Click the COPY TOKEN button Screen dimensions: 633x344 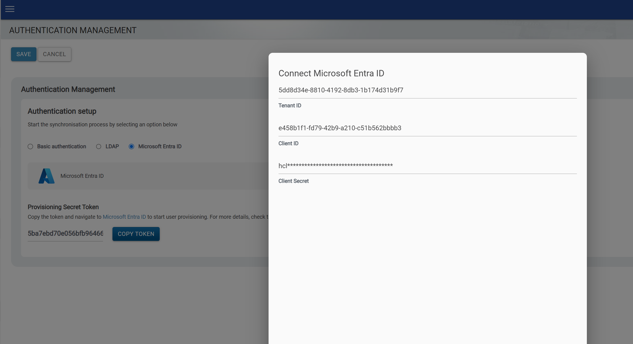pos(136,234)
